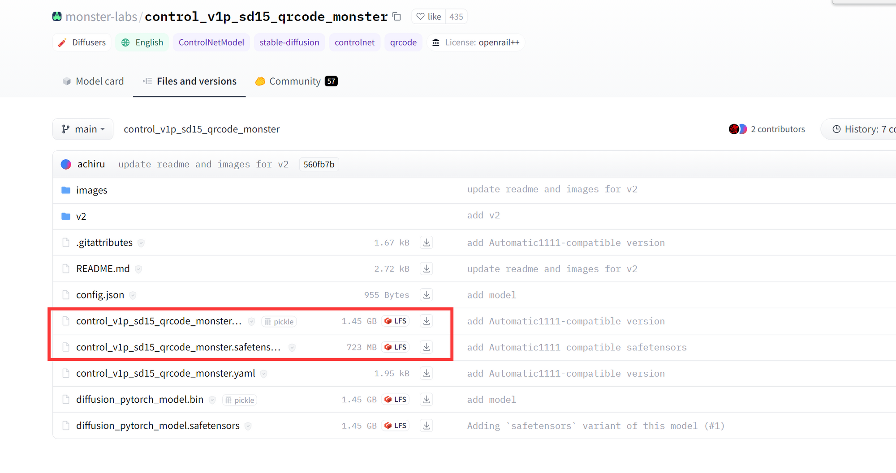896x473 pixels.
Task: Download the 723 MB safetensors file
Action: coord(426,347)
